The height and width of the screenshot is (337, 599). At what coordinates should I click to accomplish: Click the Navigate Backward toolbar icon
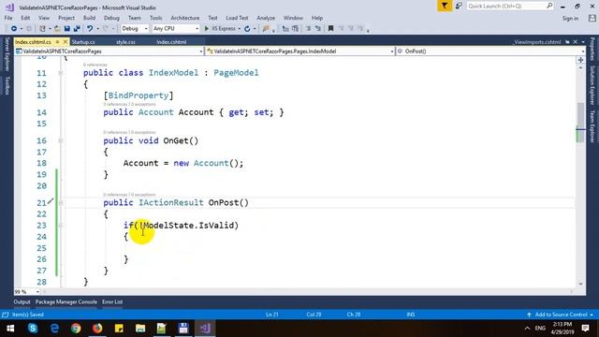point(14,29)
